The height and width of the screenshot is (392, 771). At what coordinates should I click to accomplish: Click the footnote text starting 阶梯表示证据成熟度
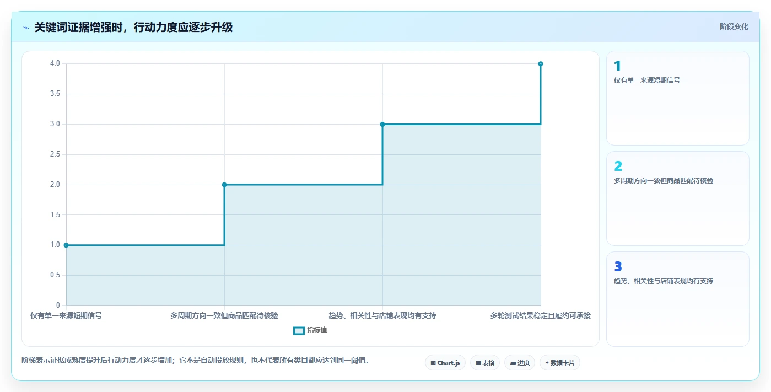point(195,361)
